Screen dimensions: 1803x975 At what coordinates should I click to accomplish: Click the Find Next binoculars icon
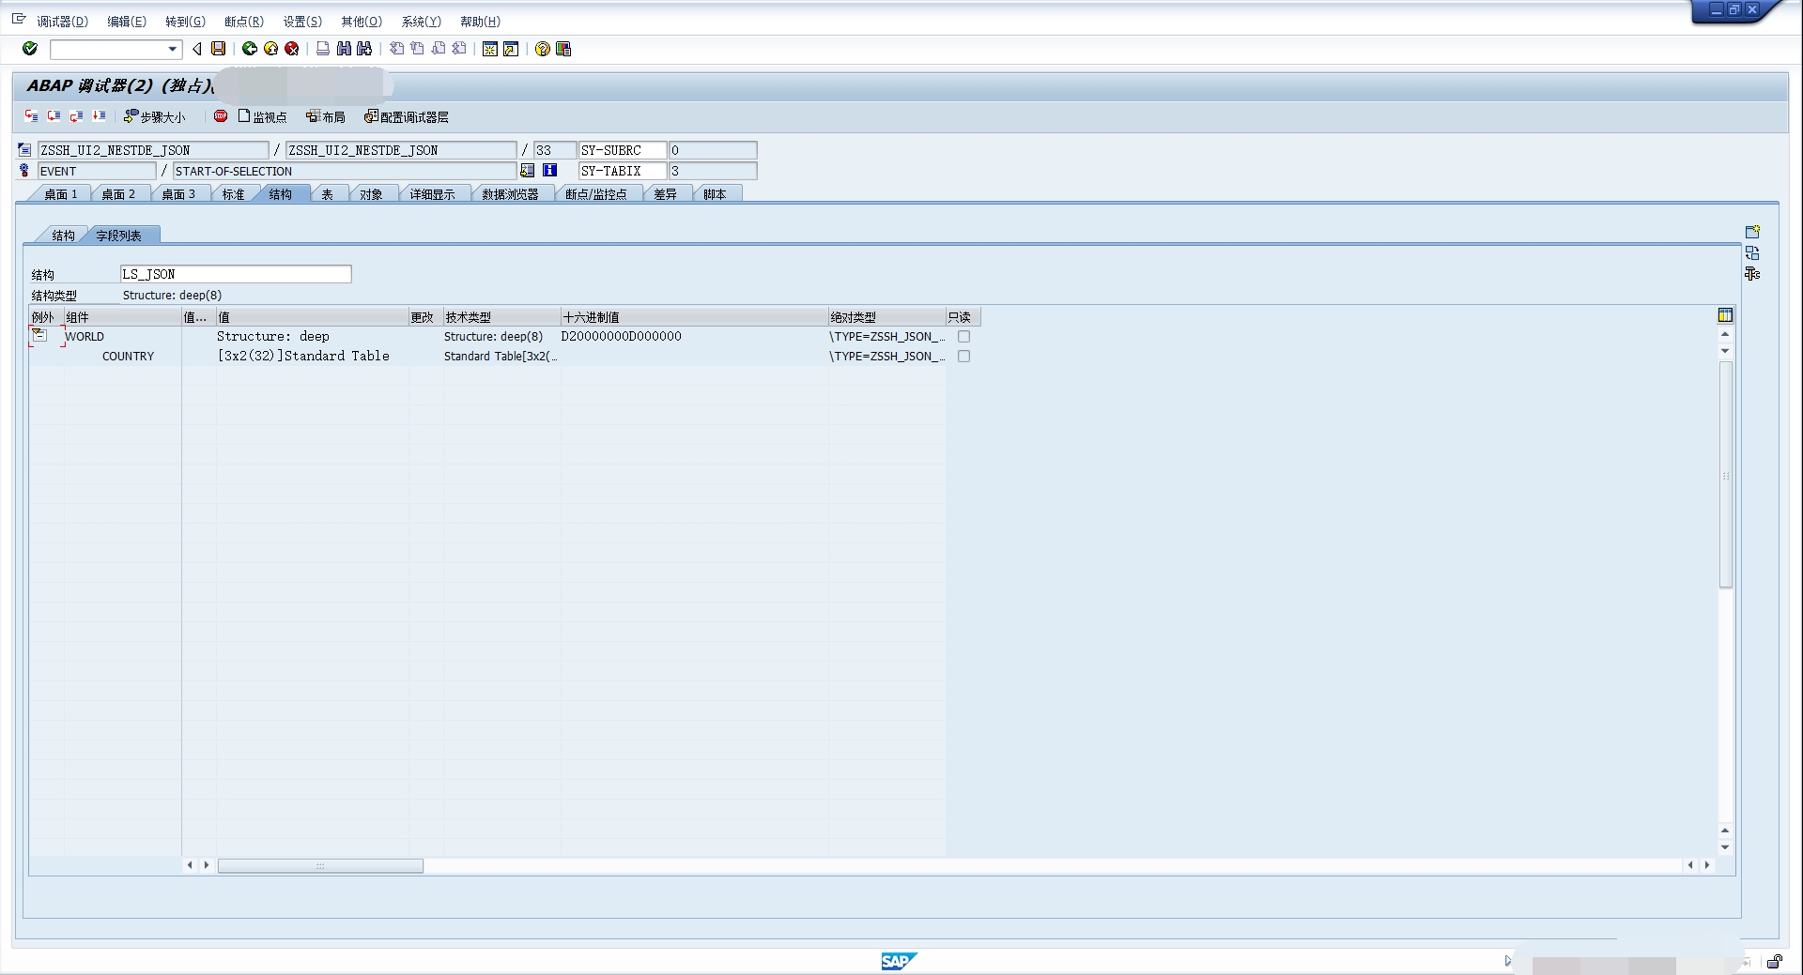coord(364,49)
